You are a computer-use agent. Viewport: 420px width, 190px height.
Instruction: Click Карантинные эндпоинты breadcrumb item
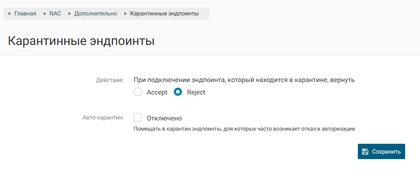pos(165,14)
